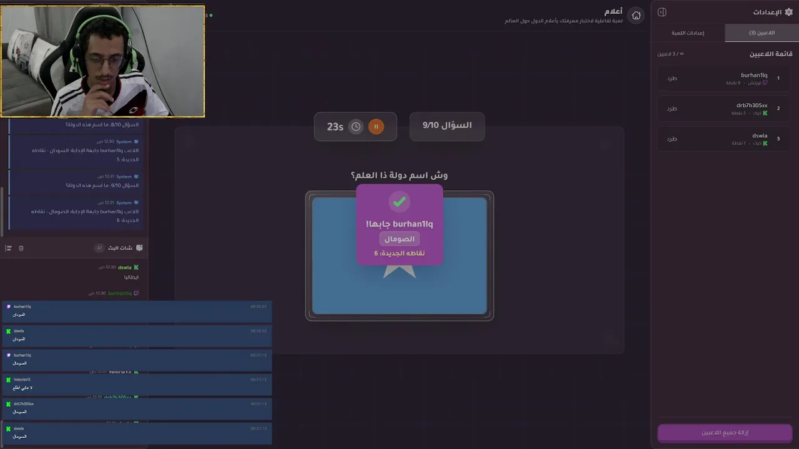Click the blue flag image
The width and height of the screenshot is (799, 449).
[399, 256]
